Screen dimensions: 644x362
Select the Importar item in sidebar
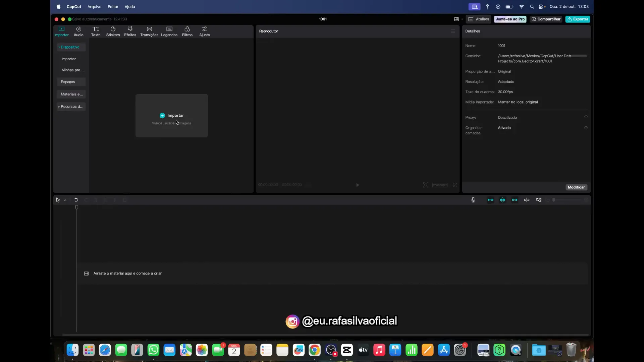click(x=69, y=59)
